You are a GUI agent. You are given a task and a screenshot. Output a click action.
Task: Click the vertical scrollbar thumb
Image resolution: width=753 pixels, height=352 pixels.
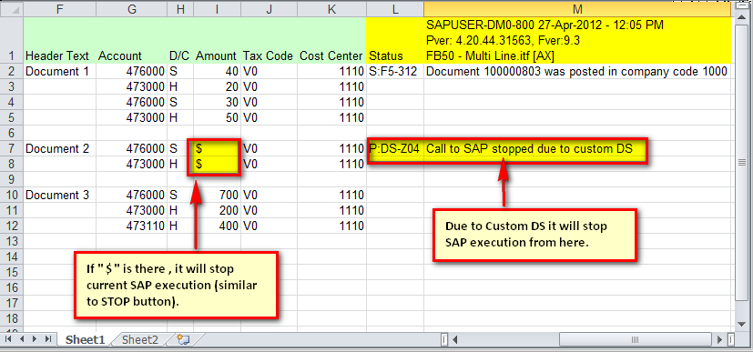point(741,163)
